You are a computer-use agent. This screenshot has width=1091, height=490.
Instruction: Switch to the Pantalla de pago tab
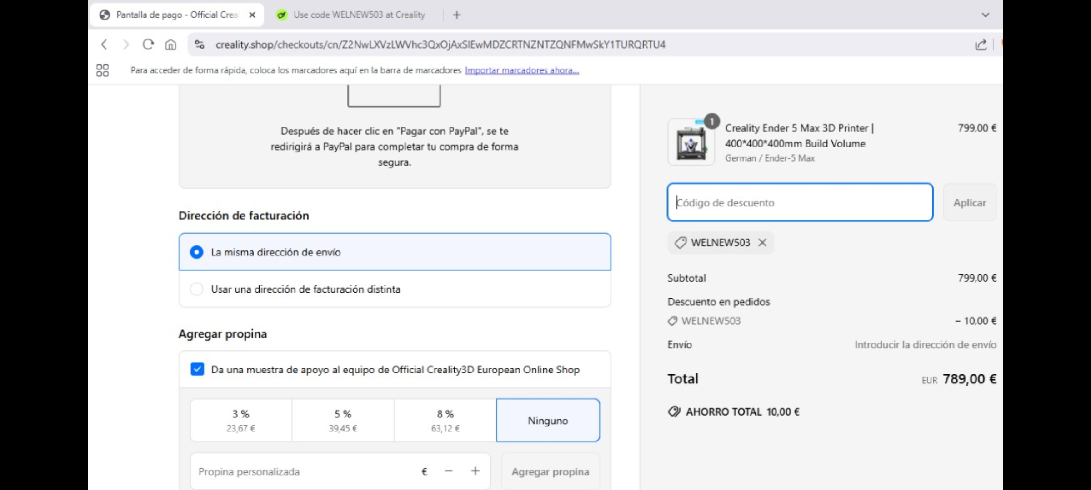[x=177, y=15]
